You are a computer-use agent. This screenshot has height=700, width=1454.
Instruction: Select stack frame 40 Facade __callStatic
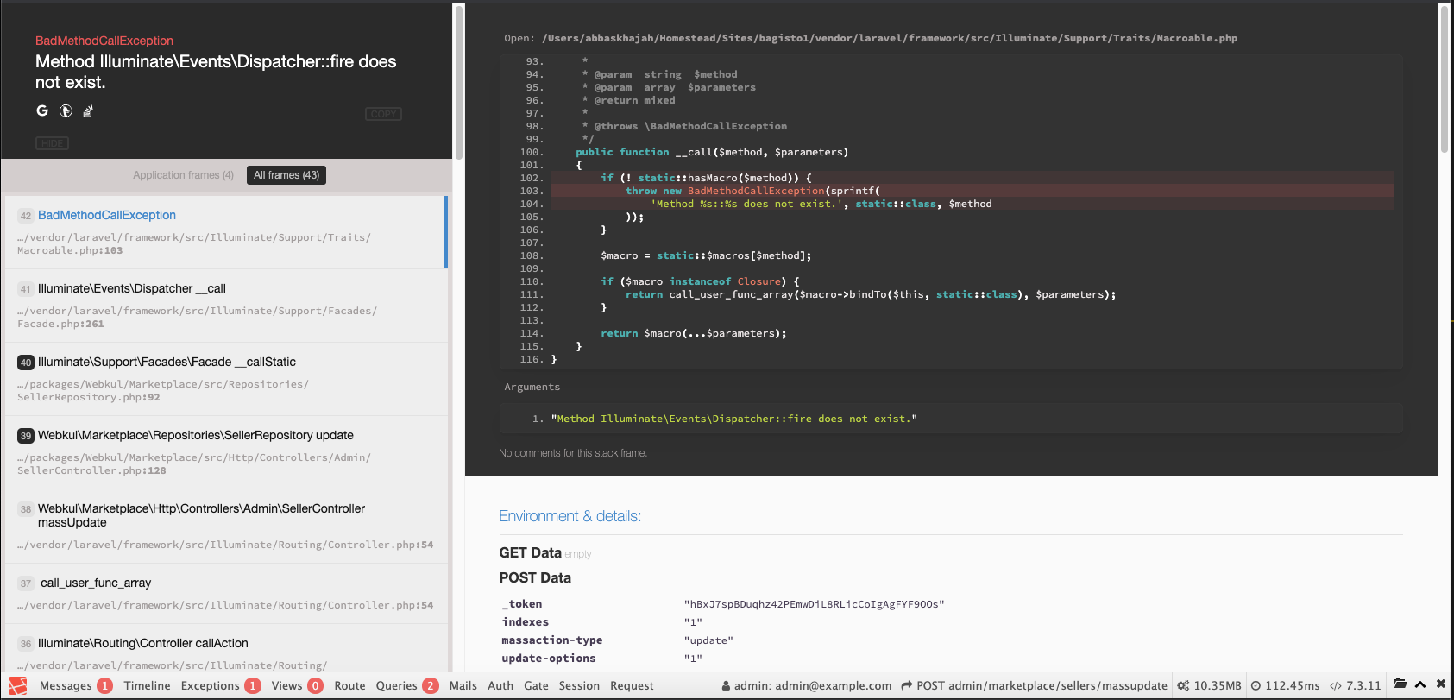click(x=224, y=379)
